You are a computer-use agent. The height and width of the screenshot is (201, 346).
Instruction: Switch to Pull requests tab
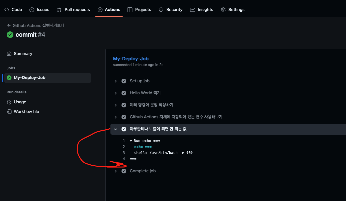74,9
